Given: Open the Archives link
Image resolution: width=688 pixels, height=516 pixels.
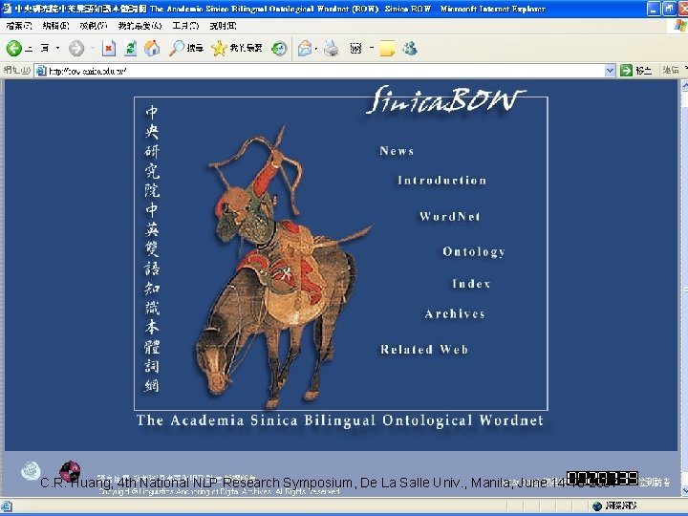Looking at the screenshot, I should 455,314.
